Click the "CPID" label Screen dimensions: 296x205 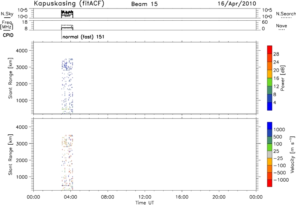coord(8,35)
